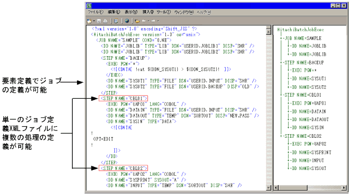The height and width of the screenshot is (196, 351).
Task: Select DD NAME=INPUT tree node
Action: coord(308,161)
